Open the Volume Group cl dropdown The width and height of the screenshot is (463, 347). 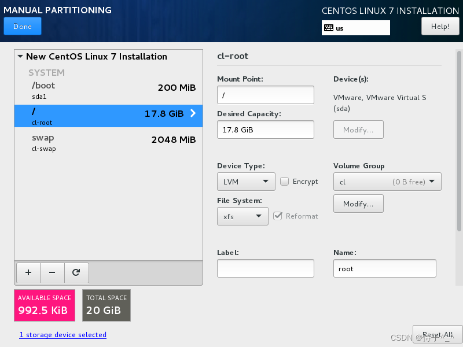387,182
